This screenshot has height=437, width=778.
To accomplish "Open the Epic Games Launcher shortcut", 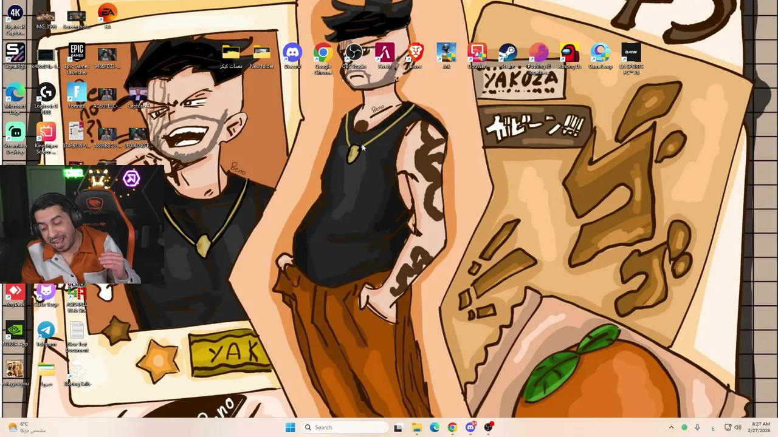I will (x=77, y=59).
